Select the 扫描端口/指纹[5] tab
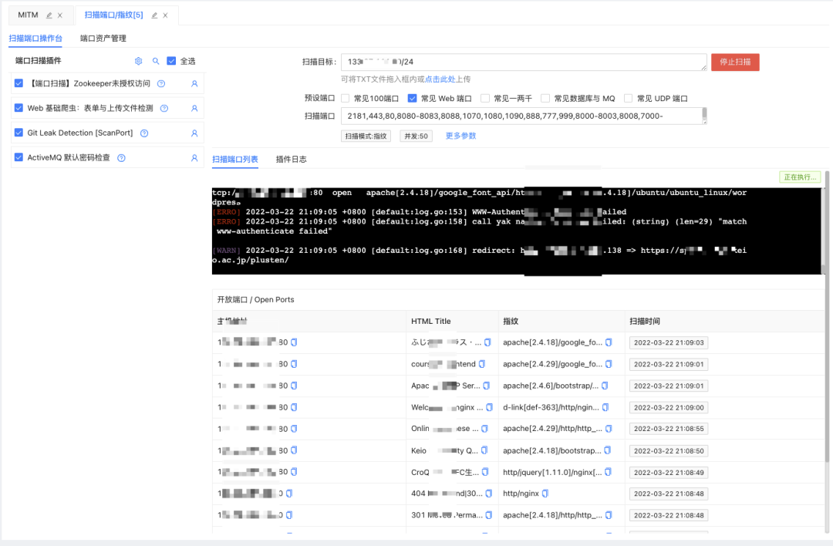833x546 pixels. click(113, 15)
